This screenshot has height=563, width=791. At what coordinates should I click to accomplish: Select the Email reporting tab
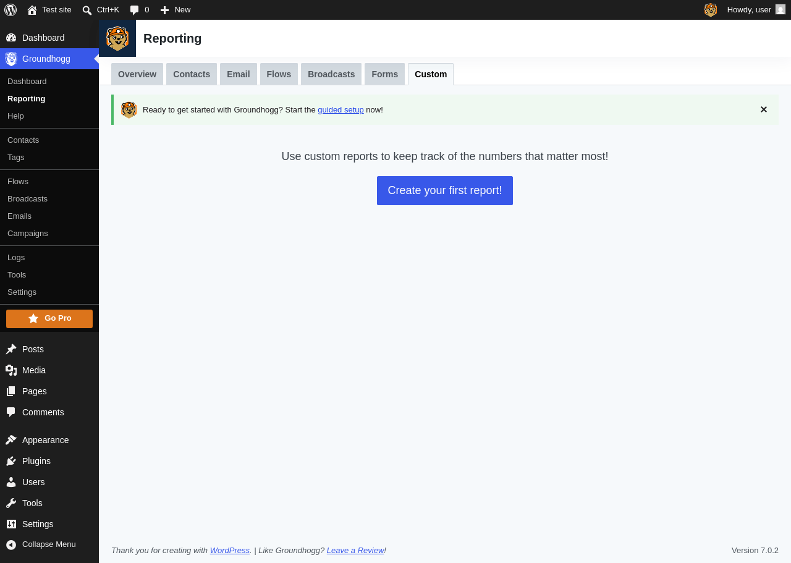pyautogui.click(x=239, y=74)
